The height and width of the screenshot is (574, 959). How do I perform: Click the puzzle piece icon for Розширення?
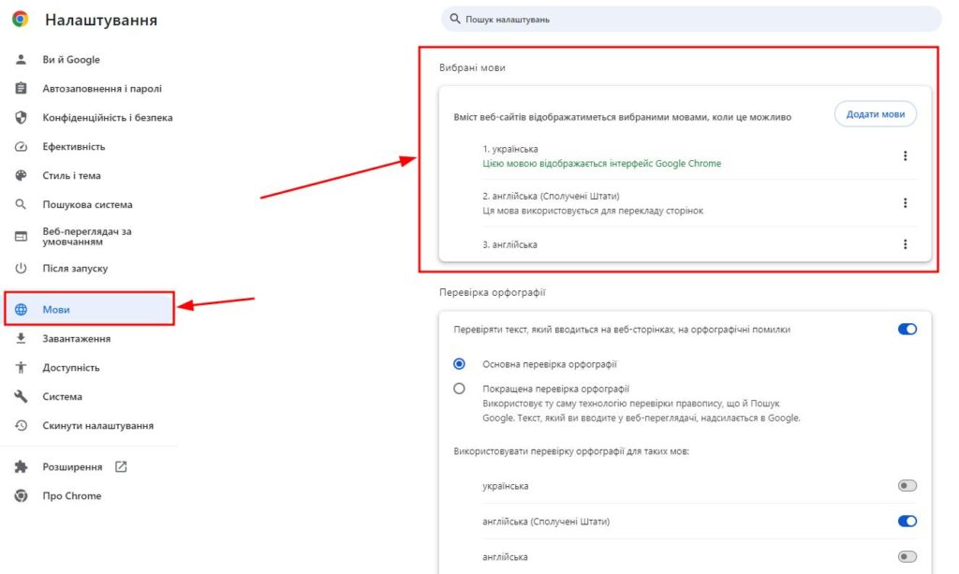21,467
